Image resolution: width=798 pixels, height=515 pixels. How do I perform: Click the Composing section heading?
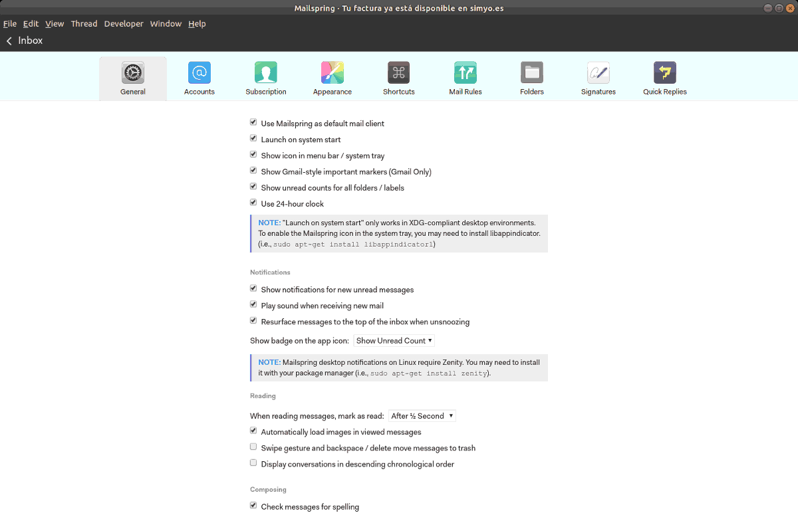pyautogui.click(x=268, y=490)
